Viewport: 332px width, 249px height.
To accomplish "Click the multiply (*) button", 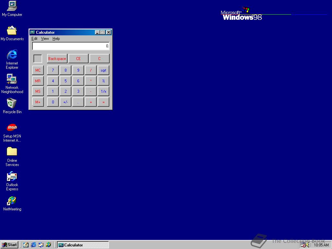I will [x=91, y=81].
